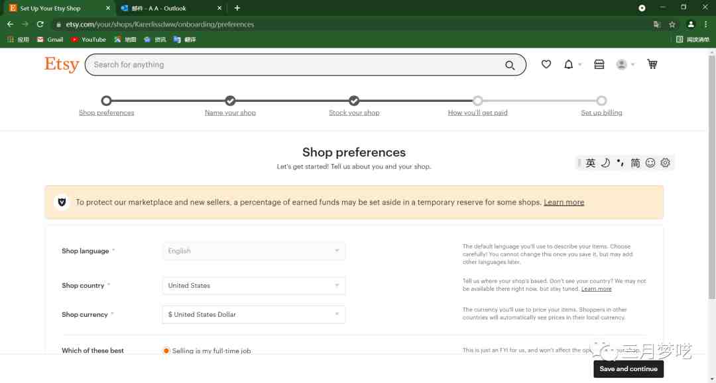This screenshot has width=716, height=383.
Task: Go to Shop preferences step
Action: pyautogui.click(x=106, y=113)
